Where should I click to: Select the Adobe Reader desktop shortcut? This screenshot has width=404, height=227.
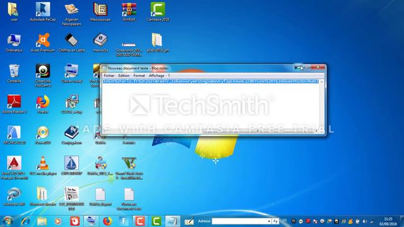click(14, 104)
